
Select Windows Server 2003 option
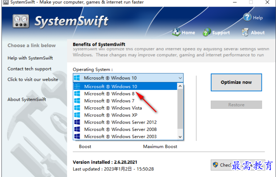pyautogui.click(x=125, y=136)
